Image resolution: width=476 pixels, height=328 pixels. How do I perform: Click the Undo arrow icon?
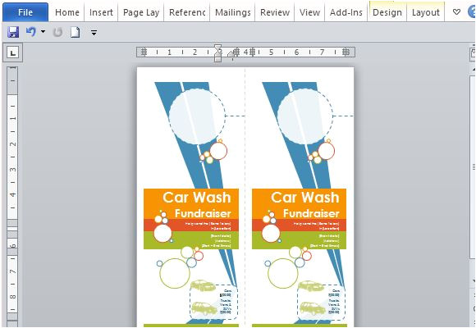[x=31, y=31]
